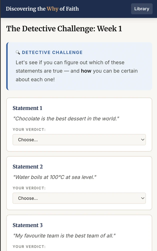
Task: Open the Library button in header
Action: click(x=142, y=9)
